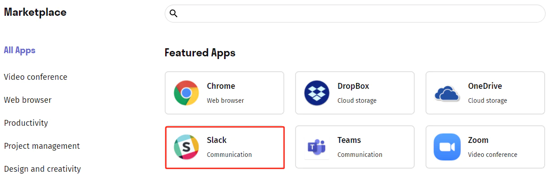The width and height of the screenshot is (546, 174).
Task: Focus the Marketplace search field
Action: point(355,14)
